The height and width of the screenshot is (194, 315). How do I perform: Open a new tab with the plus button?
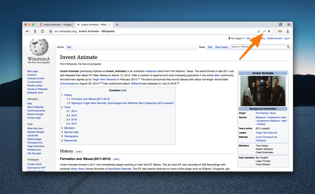(x=117, y=25)
